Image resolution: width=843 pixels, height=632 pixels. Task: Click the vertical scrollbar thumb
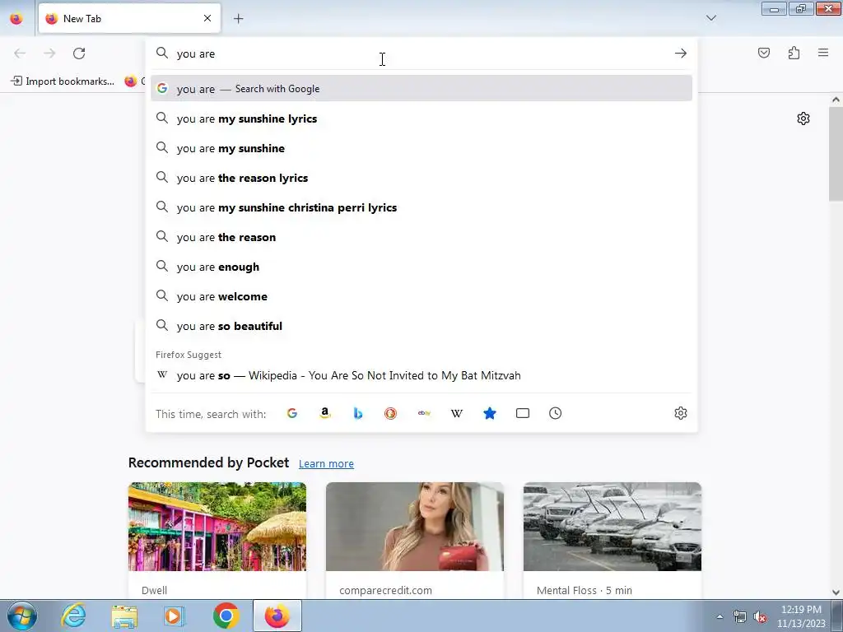(x=836, y=153)
